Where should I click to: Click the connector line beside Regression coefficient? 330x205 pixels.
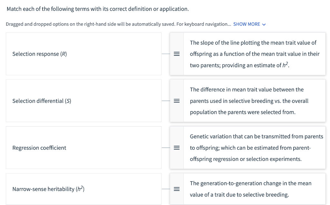pos(166,148)
